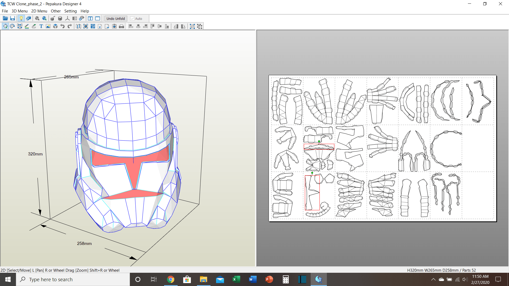The image size is (509, 286).
Task: Click the Open file folder icon
Action: [5, 19]
